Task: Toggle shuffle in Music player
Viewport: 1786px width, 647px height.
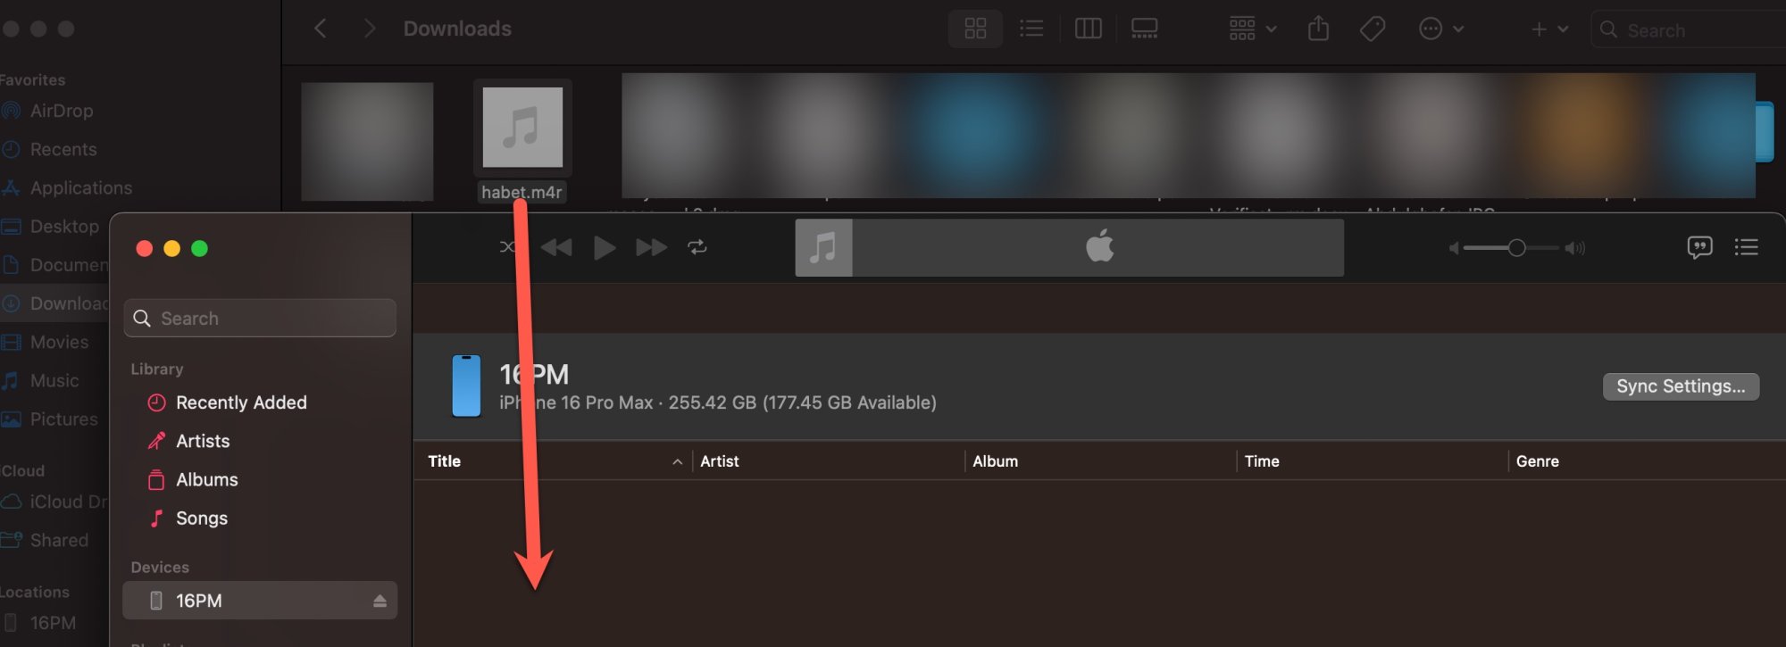Action: coord(507,247)
